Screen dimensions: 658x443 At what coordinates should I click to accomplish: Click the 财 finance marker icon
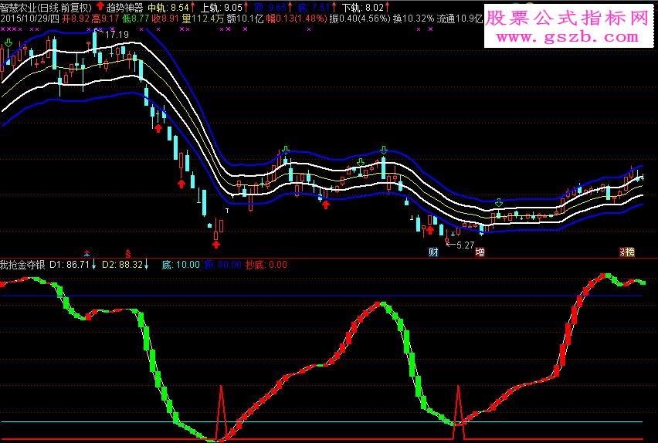(433, 252)
